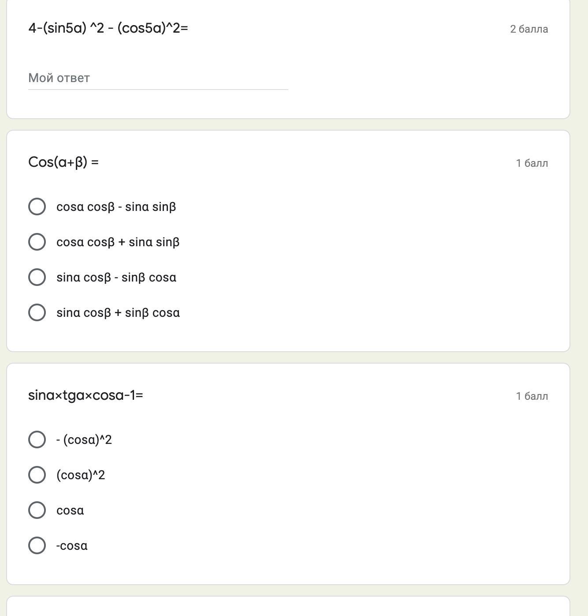Choose radio circle next to '(cosα)^2' without minus
588x616 pixels.
tap(37, 475)
